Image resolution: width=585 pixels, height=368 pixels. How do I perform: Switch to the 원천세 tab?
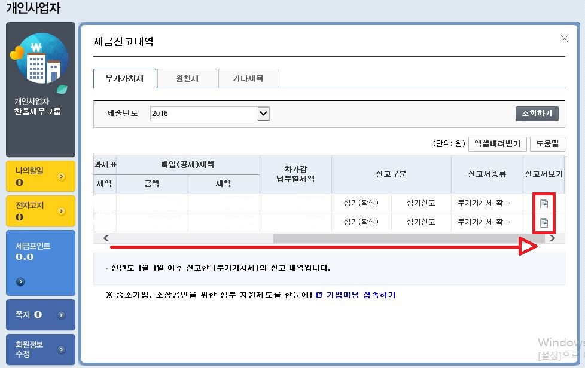click(187, 78)
